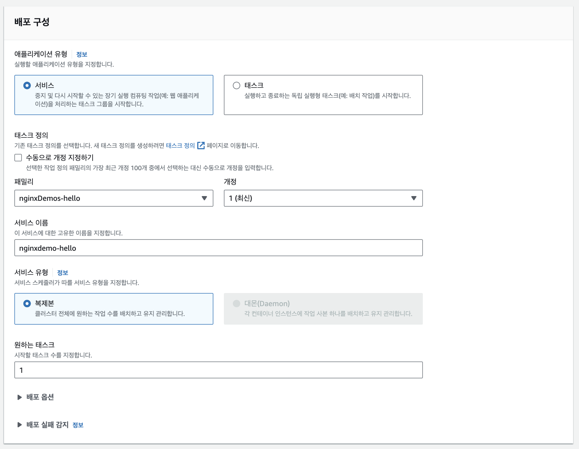Expand the 배포 실패 감지 section

(47, 425)
